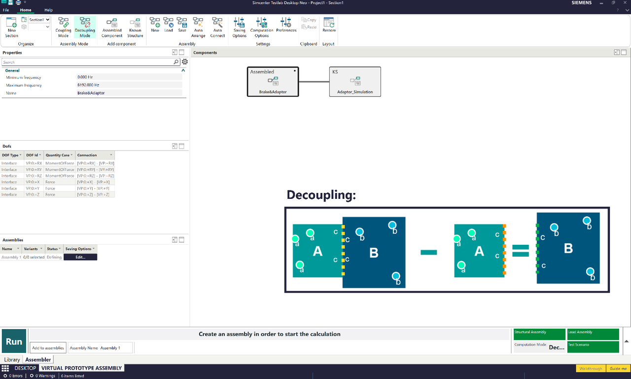The image size is (631, 379).
Task: Click the Run button
Action: pyautogui.click(x=14, y=341)
